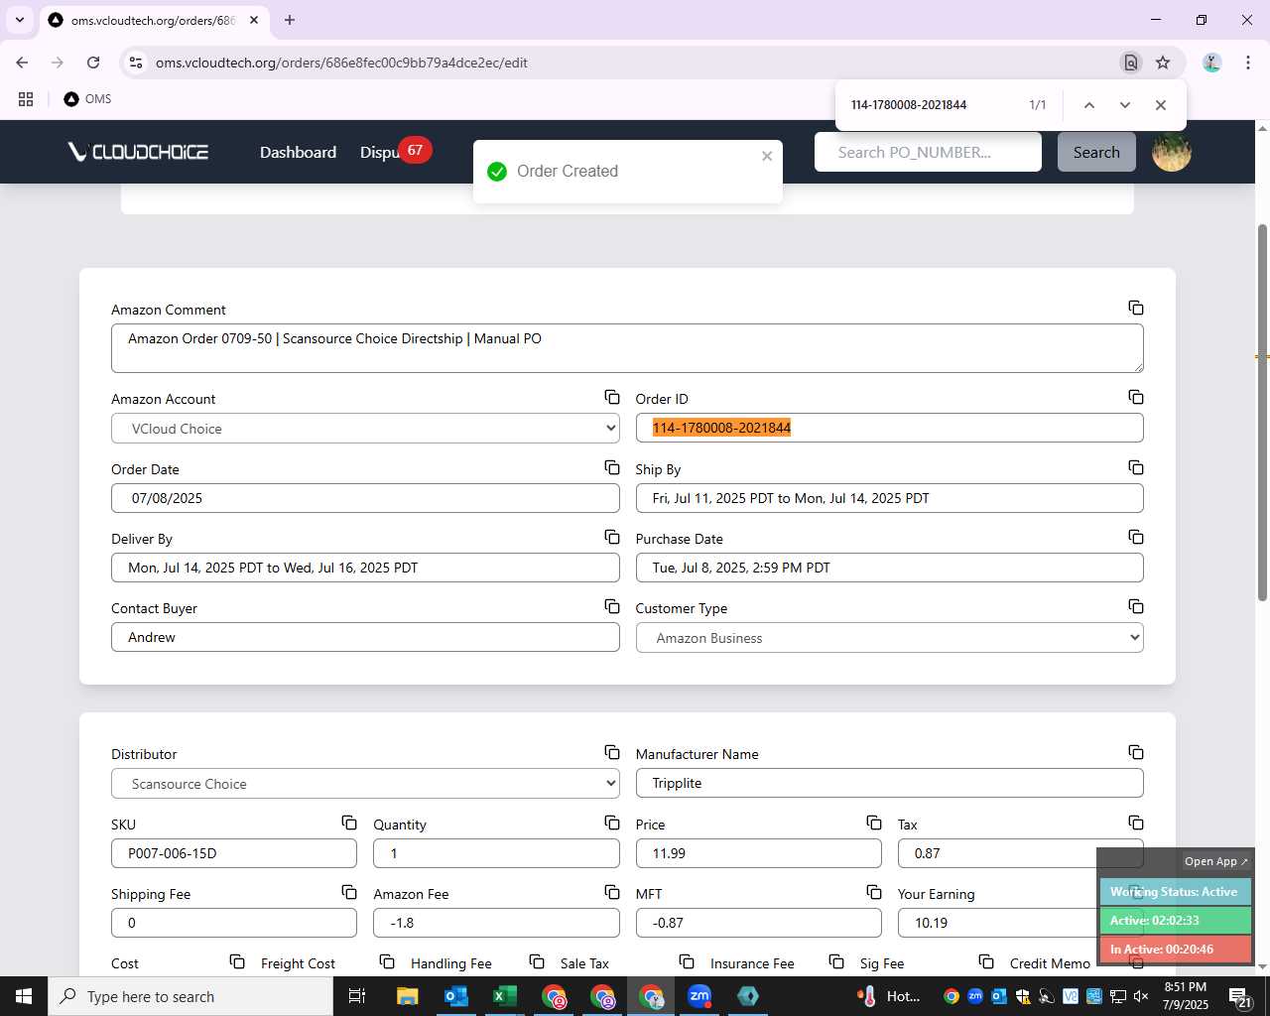Click the Price input field
1270x1016 pixels.
tap(758, 853)
